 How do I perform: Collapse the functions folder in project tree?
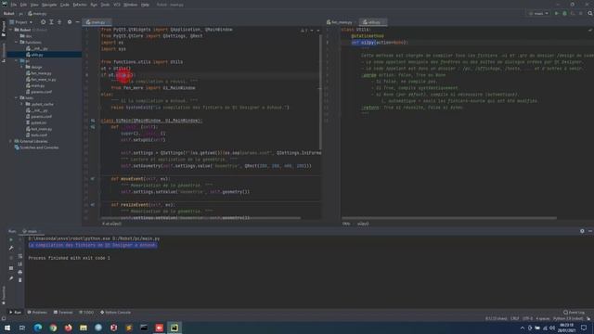17,42
